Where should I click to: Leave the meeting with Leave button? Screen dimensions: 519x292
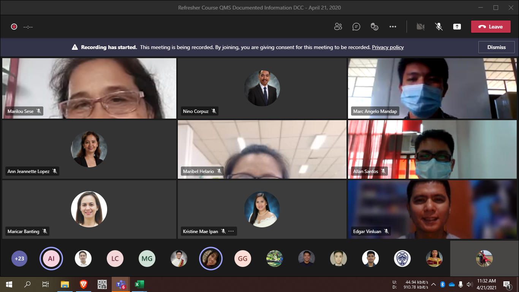point(491,27)
